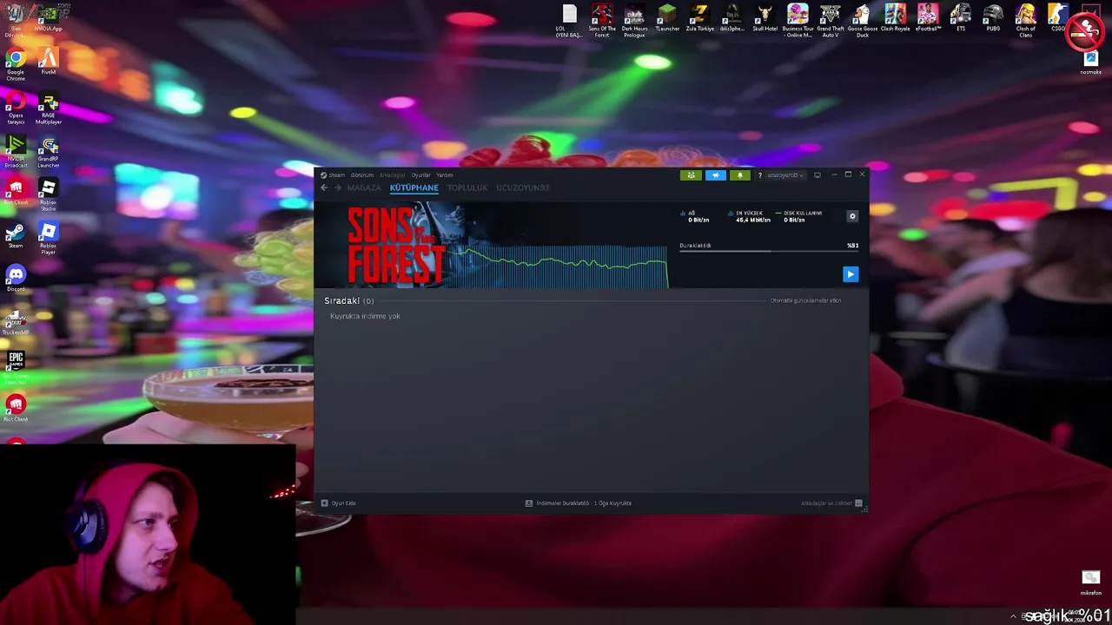Open GrandRP Launcher desktop shortcut
Viewport: 1112px width, 625px height.
[48, 152]
